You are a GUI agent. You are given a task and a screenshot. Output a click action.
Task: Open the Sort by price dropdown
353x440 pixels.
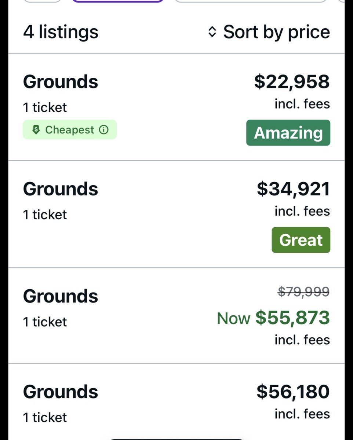(269, 32)
